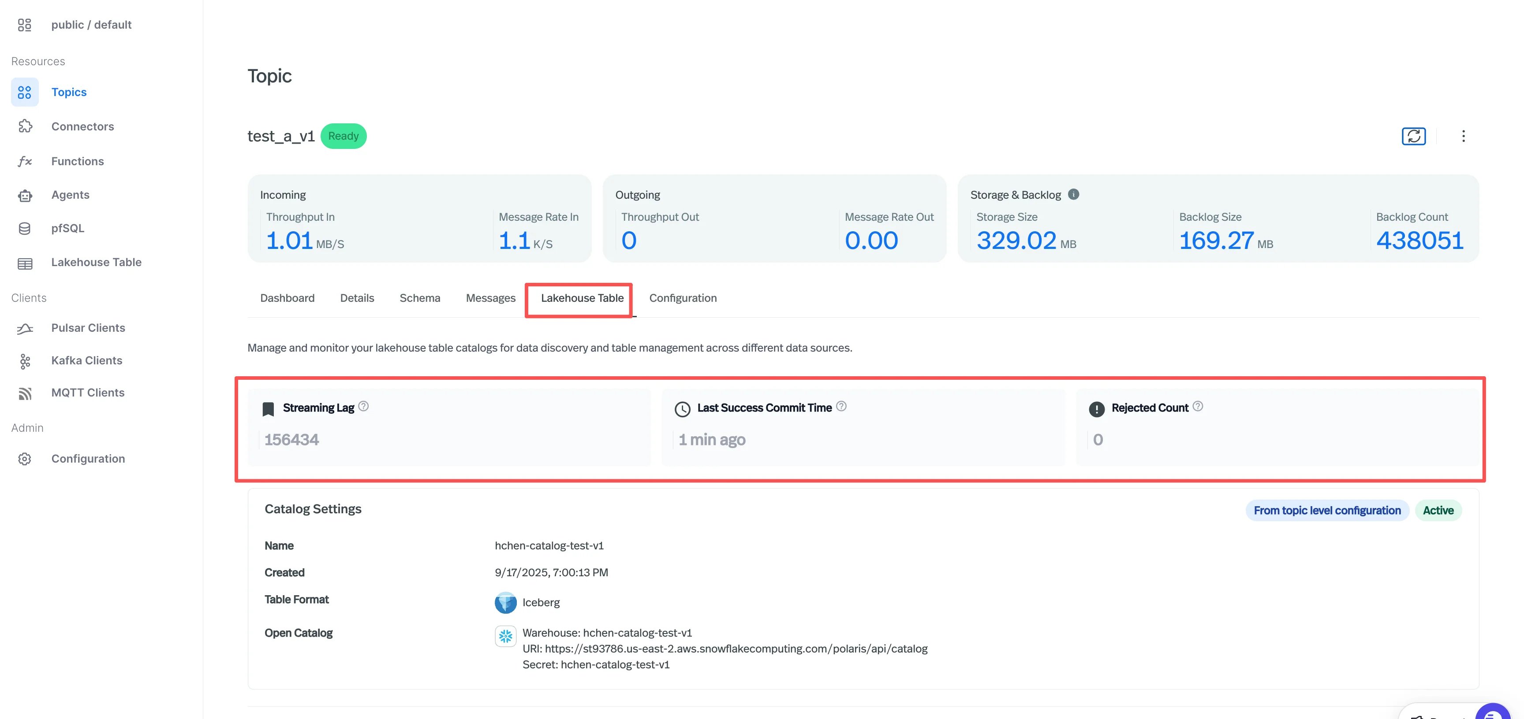Image resolution: width=1524 pixels, height=719 pixels.
Task: Click the Iceberg table format icon
Action: 505,603
